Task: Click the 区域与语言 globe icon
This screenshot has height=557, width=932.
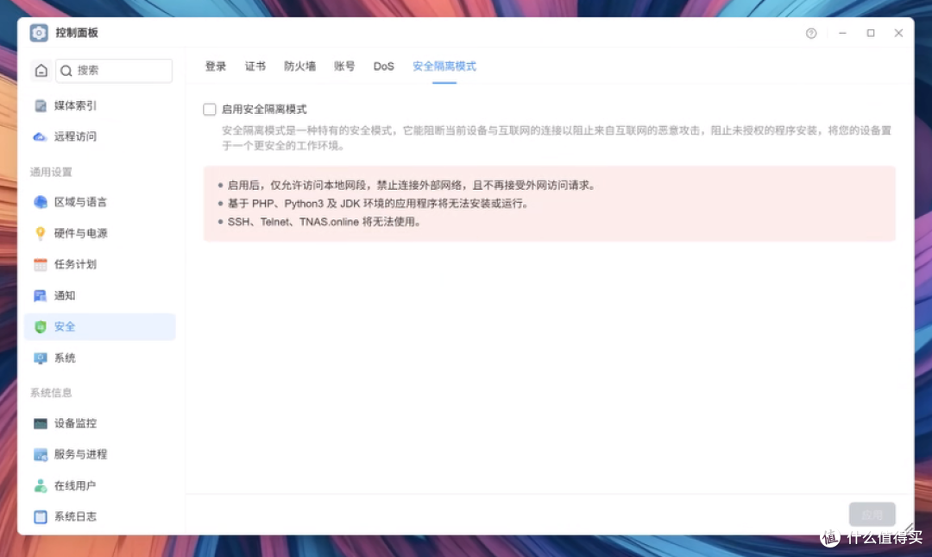Action: point(41,202)
